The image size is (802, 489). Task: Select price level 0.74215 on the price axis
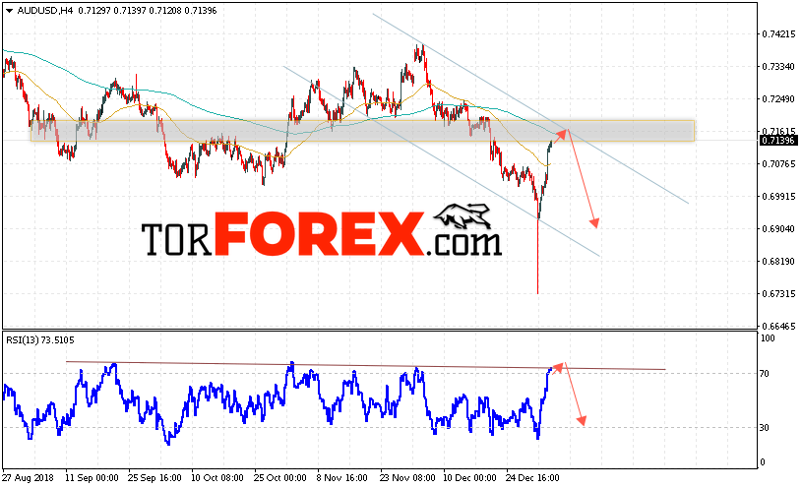click(778, 34)
